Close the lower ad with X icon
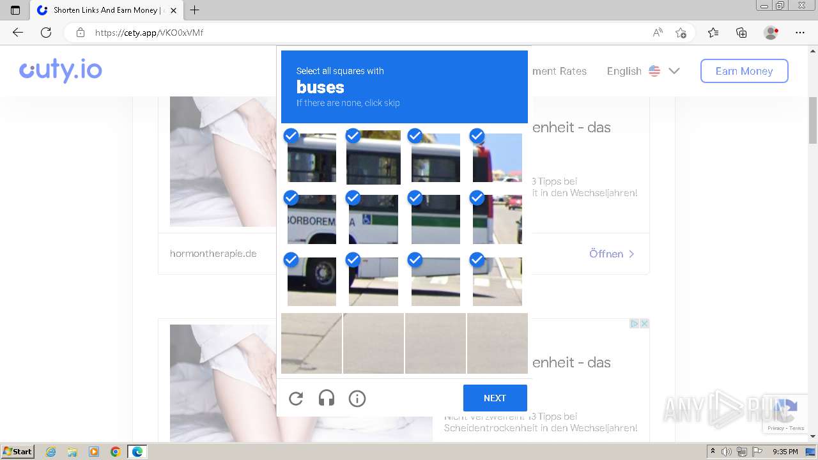Screen dimensions: 818x460 [645, 324]
